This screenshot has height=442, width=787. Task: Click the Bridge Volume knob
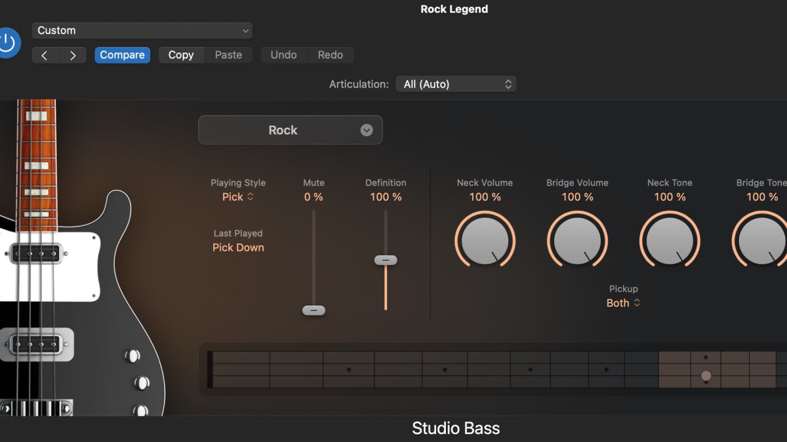pyautogui.click(x=577, y=240)
